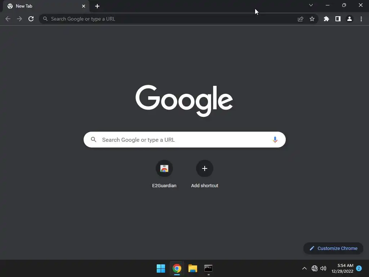Click the magnifier icon in search box
369x277 pixels.
pyautogui.click(x=94, y=140)
